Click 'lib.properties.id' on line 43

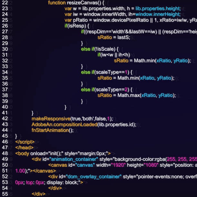[116, 125]
